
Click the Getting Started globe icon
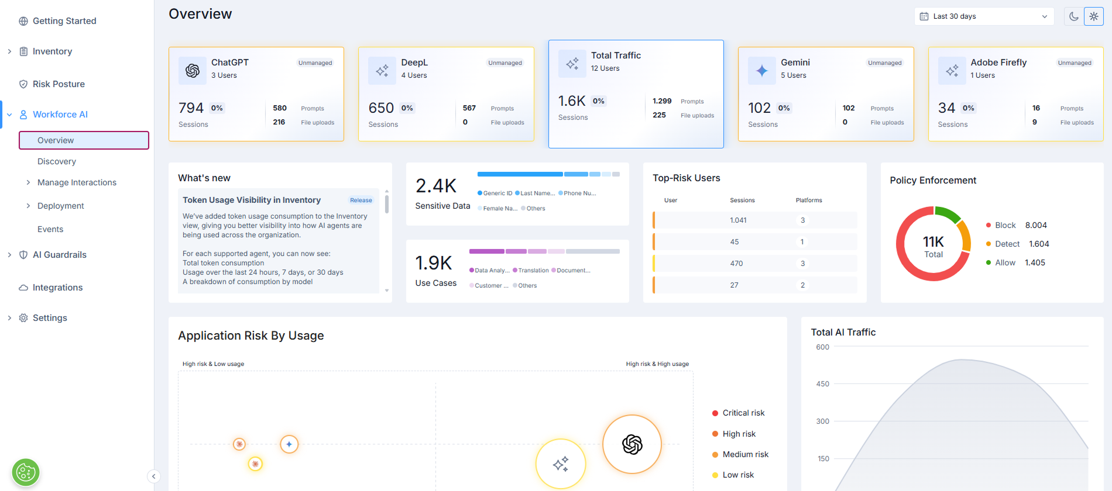tap(23, 21)
